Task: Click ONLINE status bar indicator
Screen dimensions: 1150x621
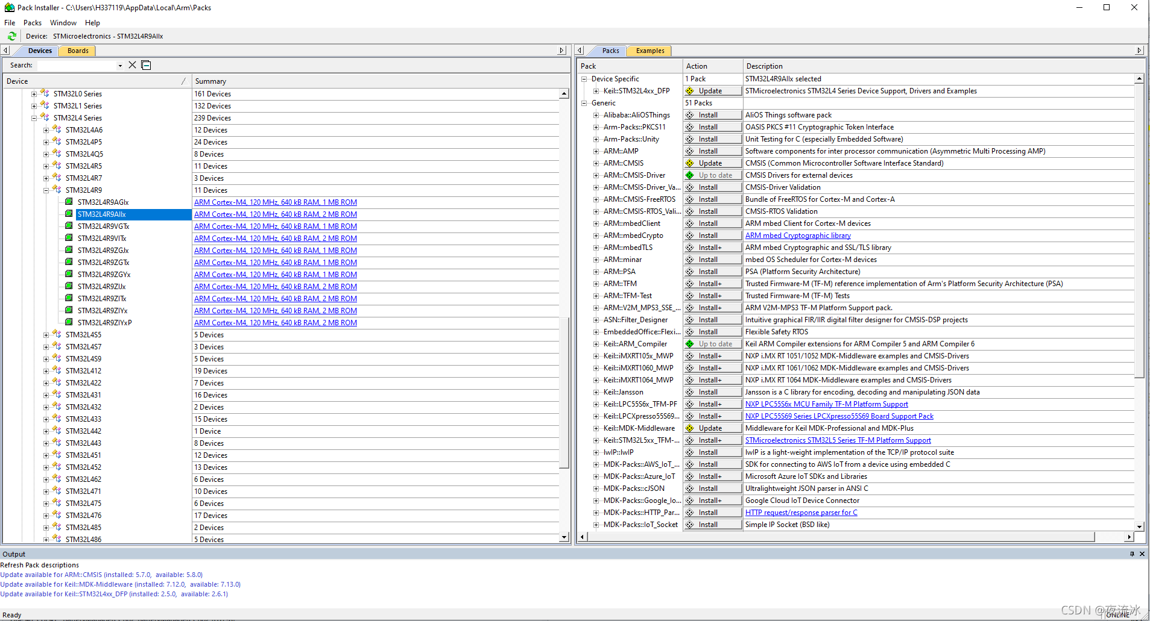Action: 1117,615
